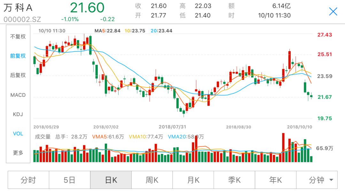The width and height of the screenshot is (345, 193).
Task: Select 日K daily candlestick tab
Action: 111,180
